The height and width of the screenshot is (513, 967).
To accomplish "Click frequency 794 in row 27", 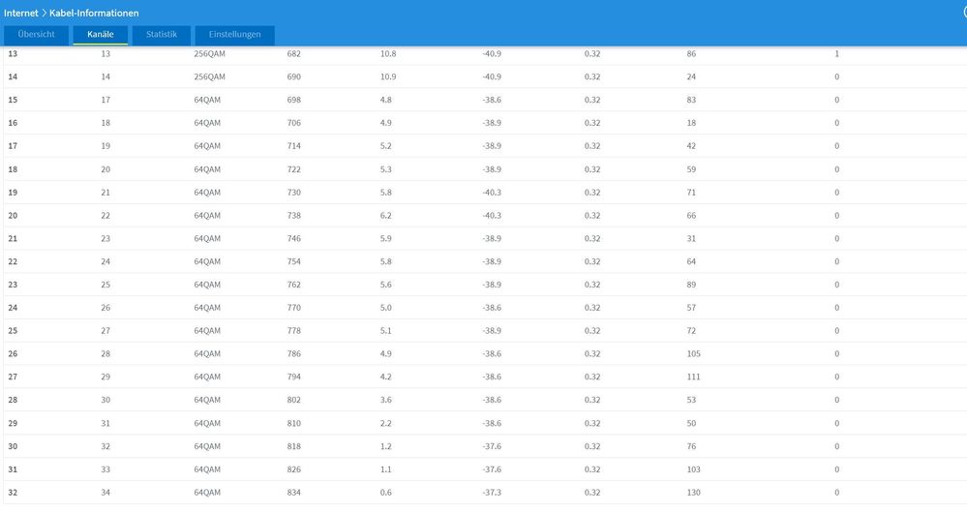I will tap(294, 377).
